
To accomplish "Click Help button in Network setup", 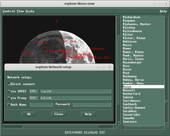I will pos(88,114).
